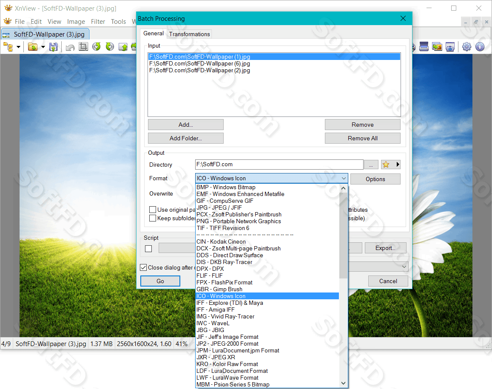
Task: Click the format list scrollbar thumb
Action: pyautogui.click(x=343, y=235)
